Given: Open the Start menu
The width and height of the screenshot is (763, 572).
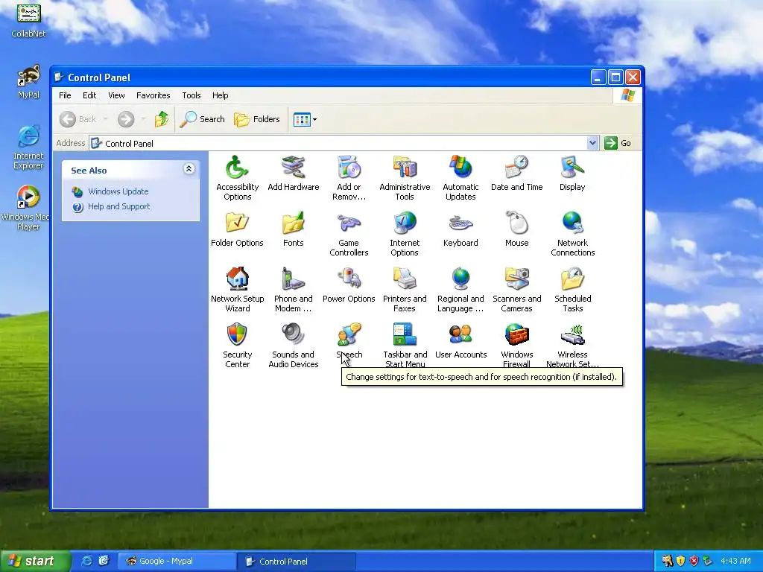Looking at the screenshot, I should [35, 561].
